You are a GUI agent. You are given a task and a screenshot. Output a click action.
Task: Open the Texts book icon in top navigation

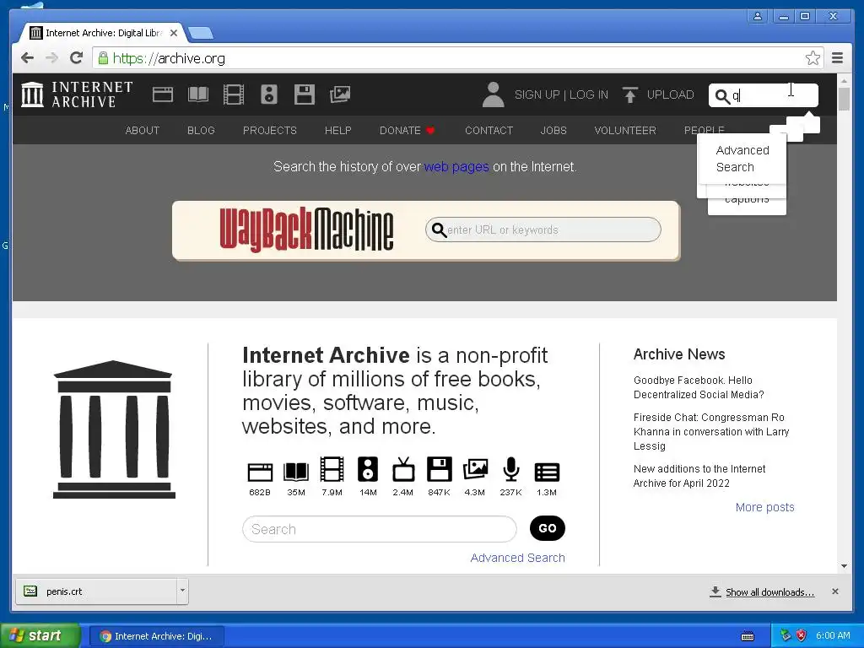[197, 94]
